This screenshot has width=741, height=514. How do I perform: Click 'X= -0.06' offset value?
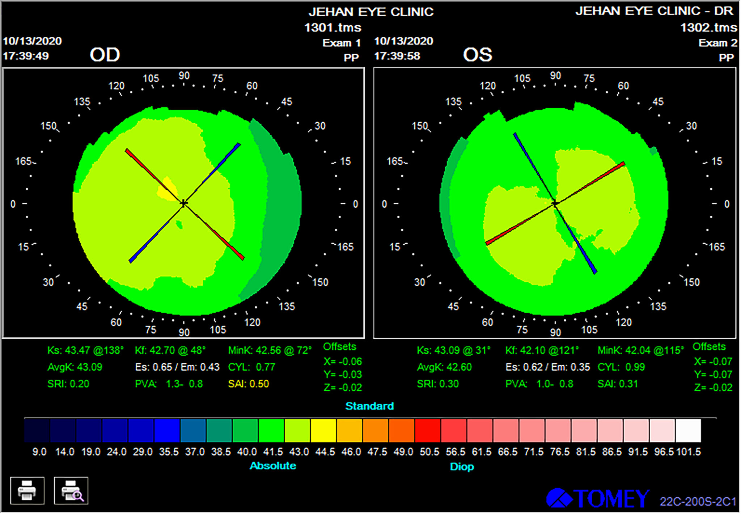coord(343,361)
